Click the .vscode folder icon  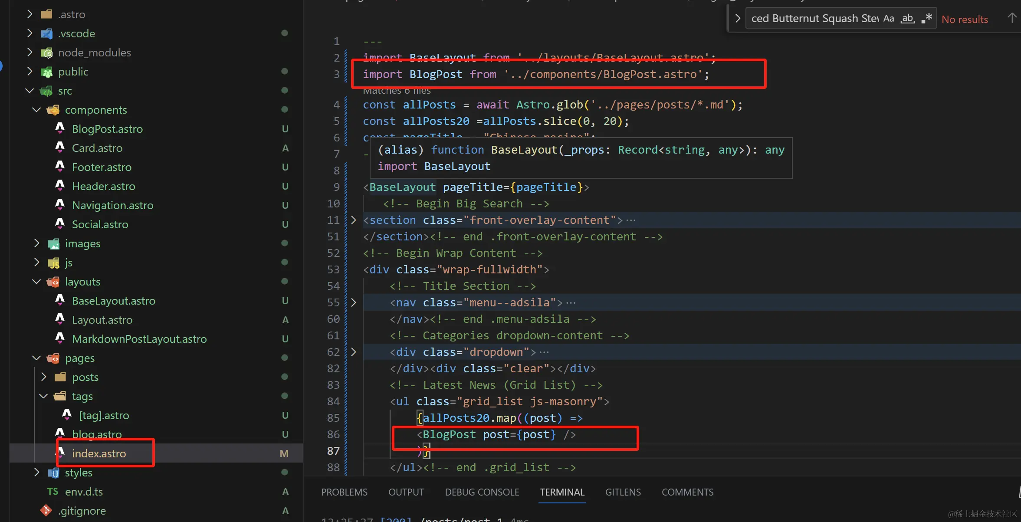point(46,33)
